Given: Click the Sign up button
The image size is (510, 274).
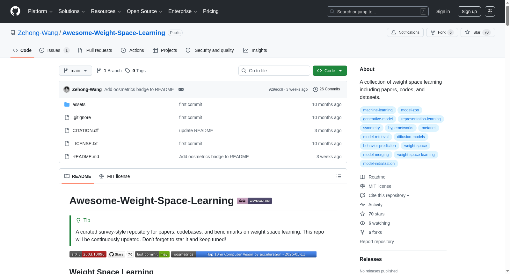Looking at the screenshot, I should pos(469,11).
